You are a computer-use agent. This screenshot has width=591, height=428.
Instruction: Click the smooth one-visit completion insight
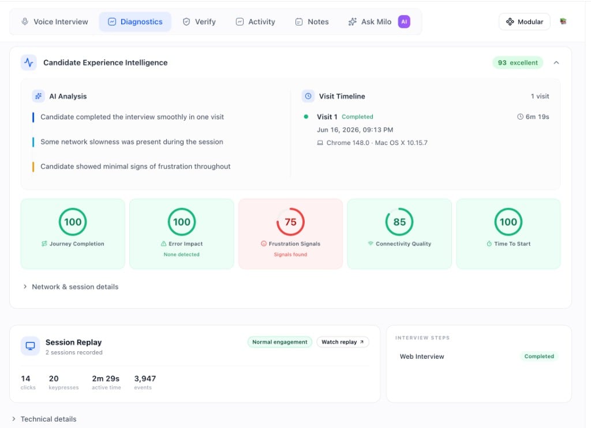click(x=132, y=117)
